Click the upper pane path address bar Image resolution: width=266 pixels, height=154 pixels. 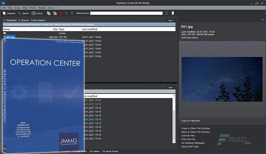point(89,24)
